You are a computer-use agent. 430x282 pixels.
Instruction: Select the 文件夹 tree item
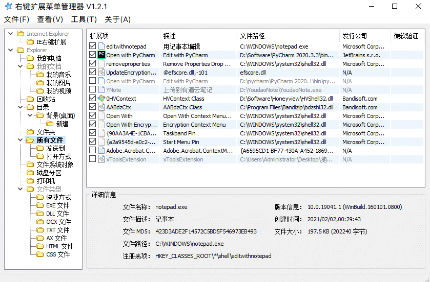46,132
